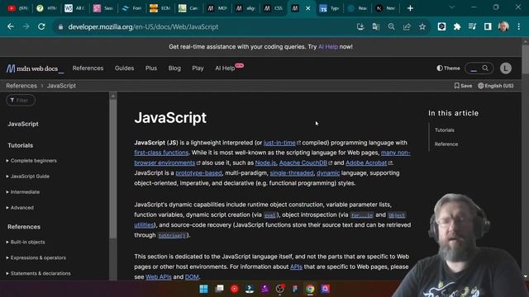Open the red circular app in the taskbar
Screen dimensions: 529x297
click(x=235, y=289)
